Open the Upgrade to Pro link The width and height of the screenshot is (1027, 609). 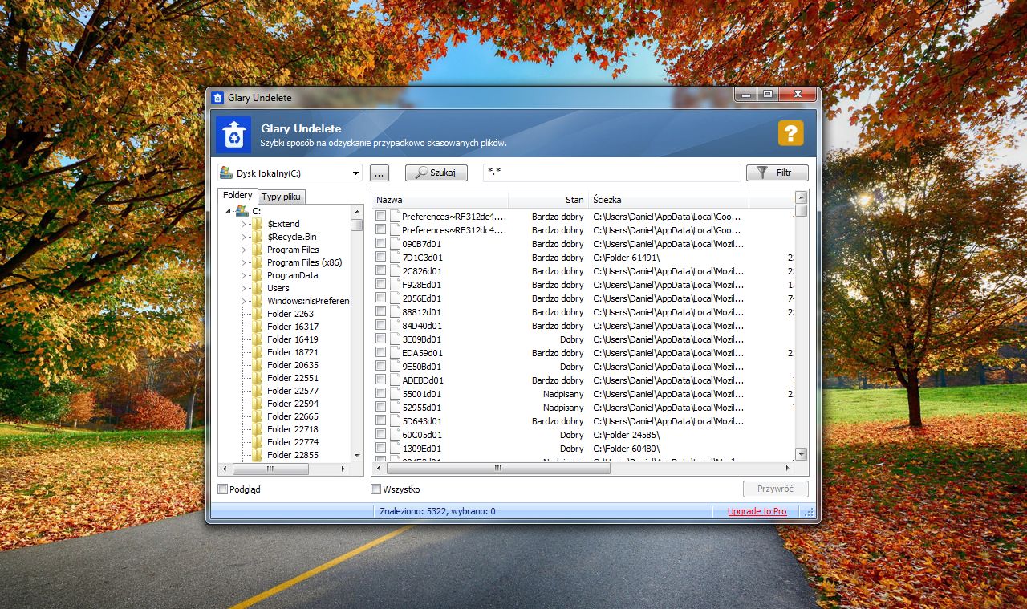point(757,511)
